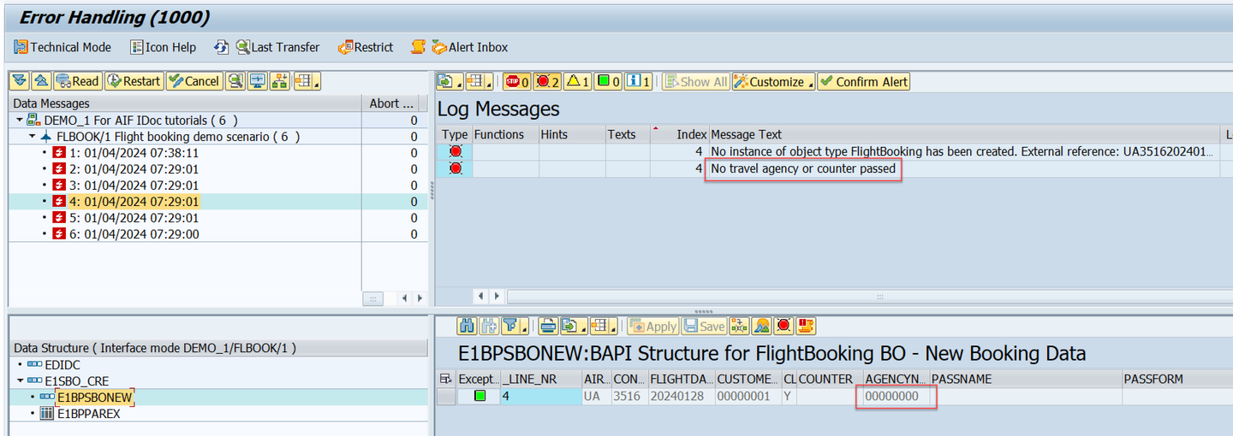This screenshot has height=436, width=1233.
Task: Select message 5: 01/04/2024 07:29:01
Action: 133,217
